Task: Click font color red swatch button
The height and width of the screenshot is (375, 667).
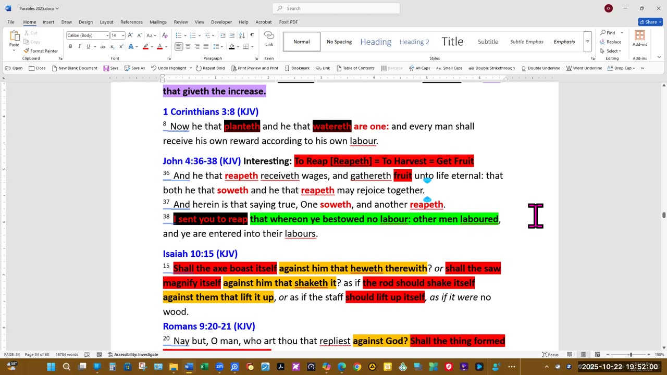Action: [159, 46]
